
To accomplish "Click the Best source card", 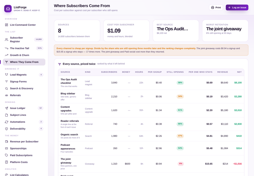I will (176, 31).
